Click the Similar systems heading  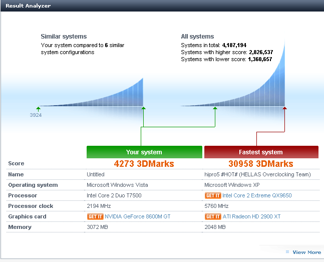[x=64, y=37]
